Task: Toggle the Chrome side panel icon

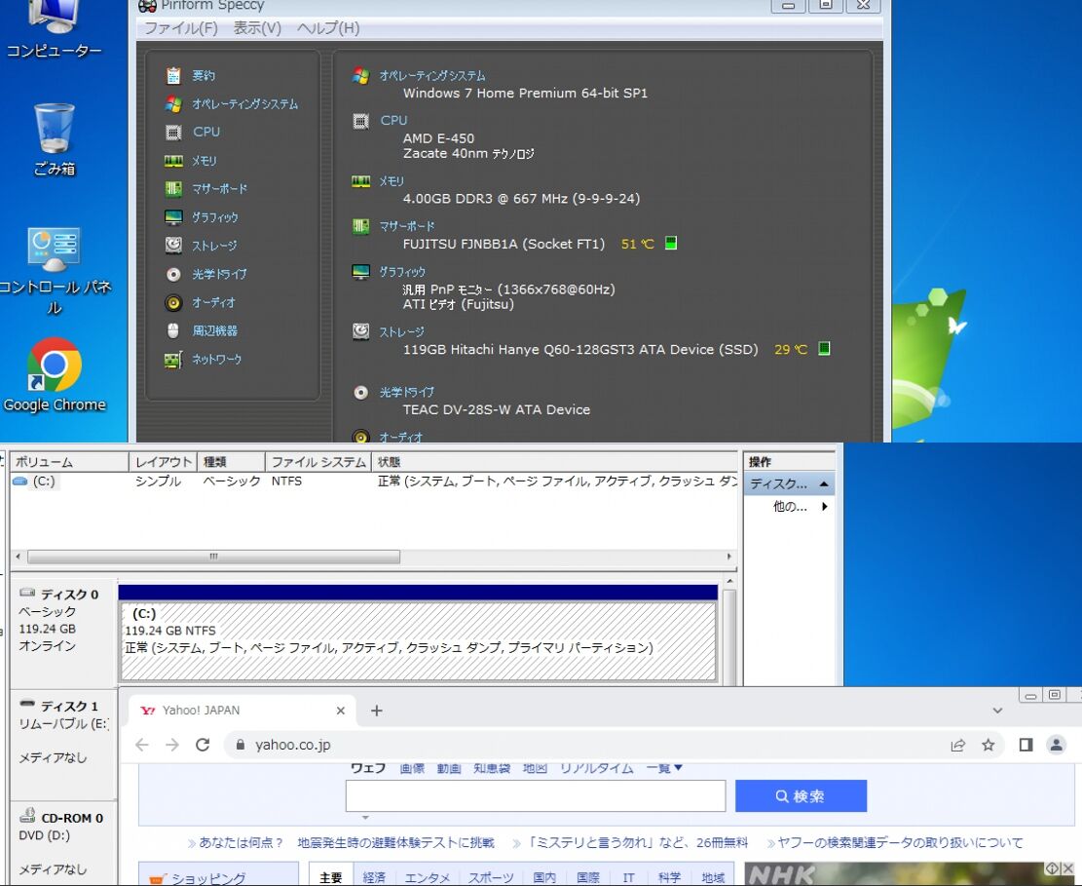Action: (1026, 745)
